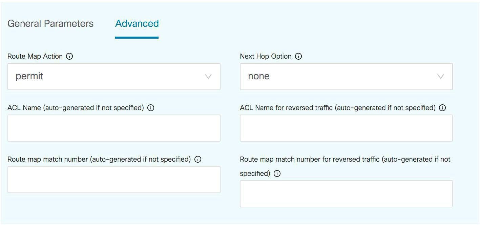Click the chevron arrow in the permit box
This screenshot has height=225, width=480.
click(208, 77)
